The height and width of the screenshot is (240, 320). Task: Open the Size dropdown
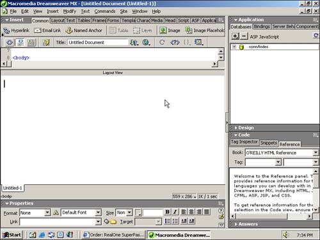pos(129,212)
